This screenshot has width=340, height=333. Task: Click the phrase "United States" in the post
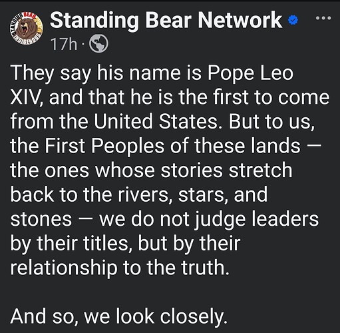click(x=156, y=121)
